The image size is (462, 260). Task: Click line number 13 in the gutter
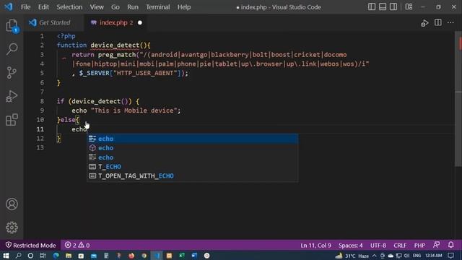(40, 147)
